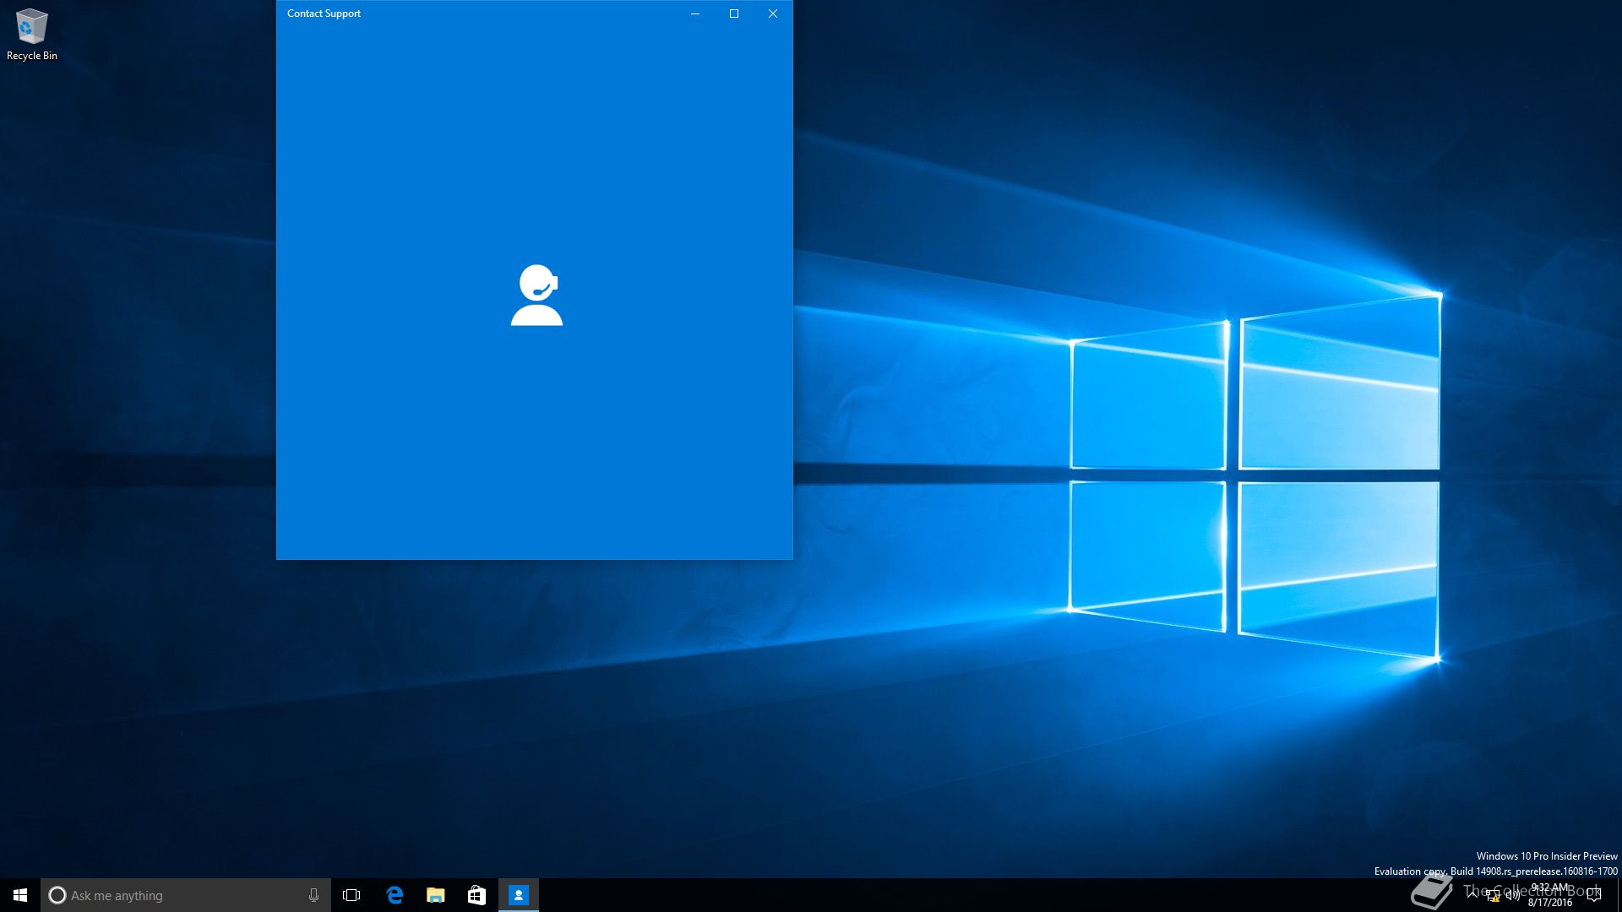
Task: Open the Start menu
Action: [20, 895]
